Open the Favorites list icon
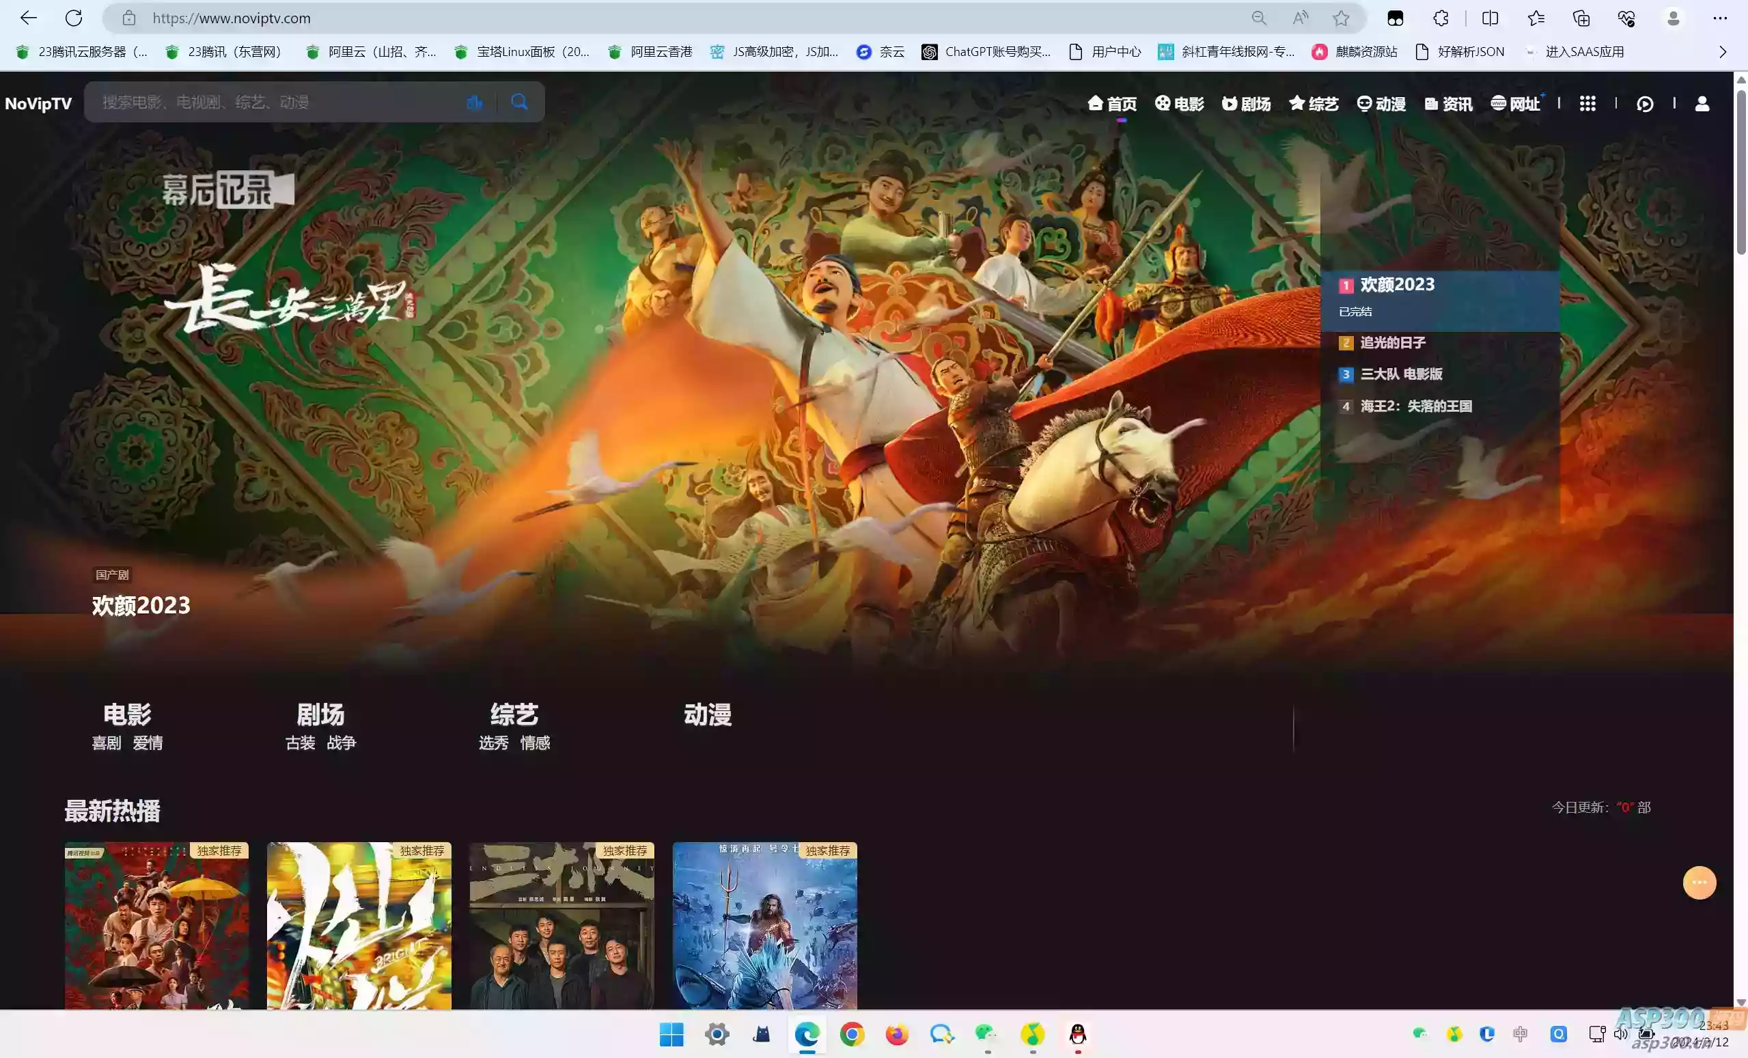This screenshot has height=1058, width=1748. pyautogui.click(x=1536, y=18)
